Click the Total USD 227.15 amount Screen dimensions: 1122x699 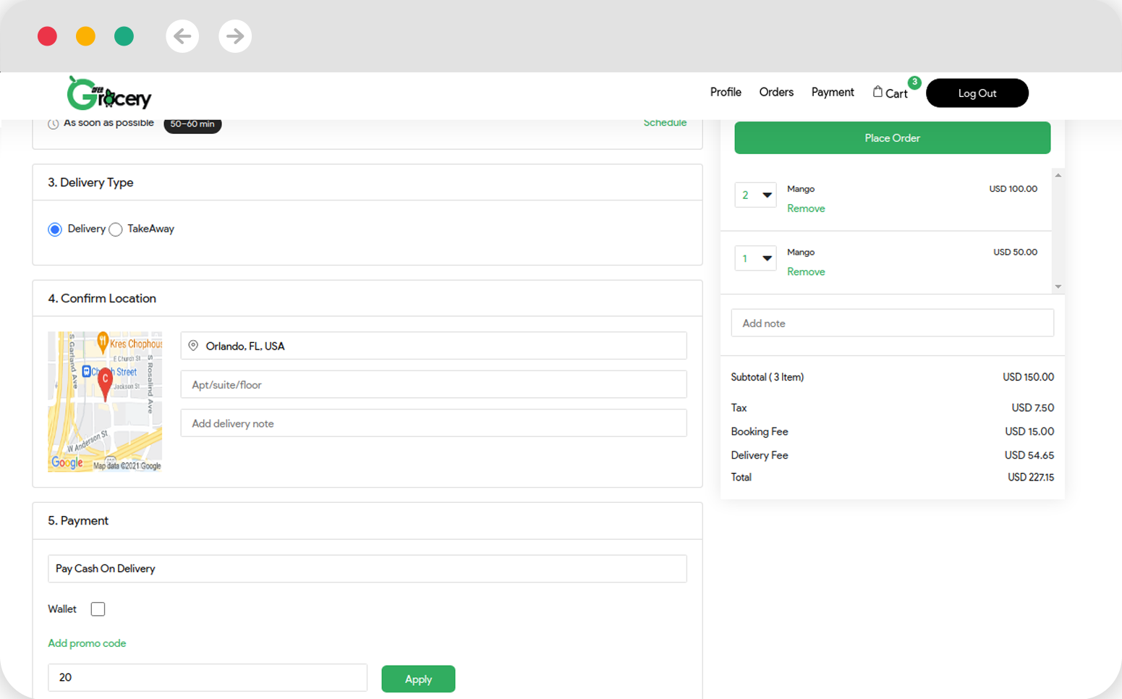tap(1031, 478)
